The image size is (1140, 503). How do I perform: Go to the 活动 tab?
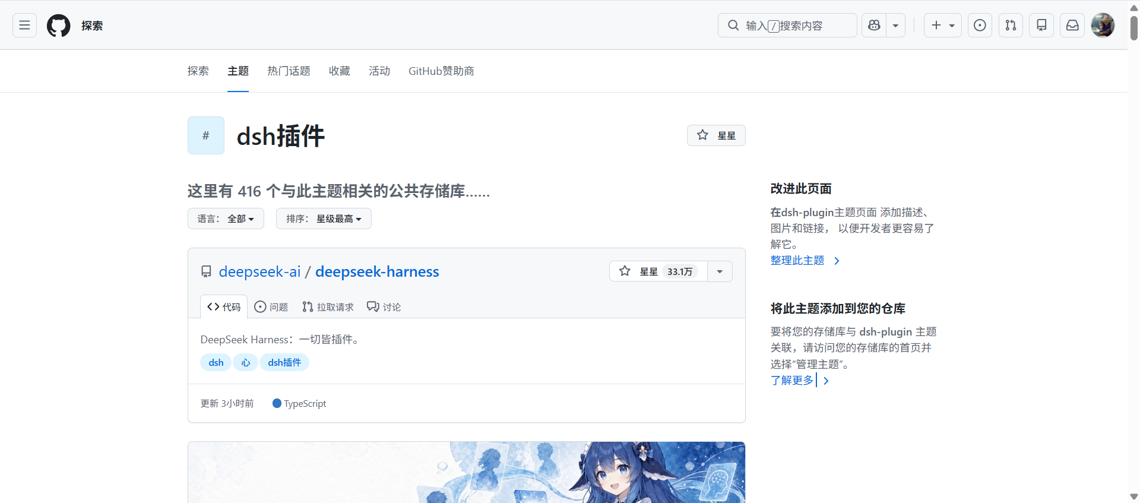click(379, 71)
